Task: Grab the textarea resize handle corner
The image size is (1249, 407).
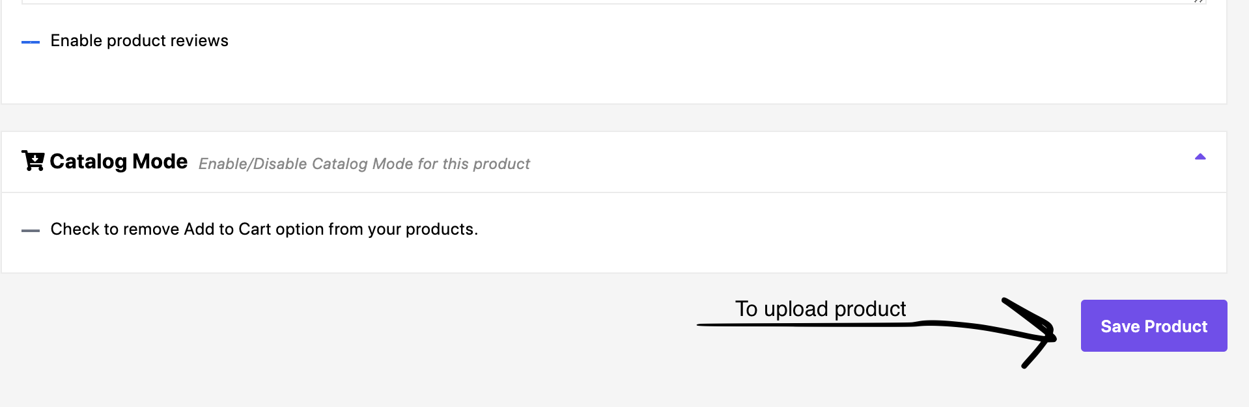Action: [x=1199, y=1]
